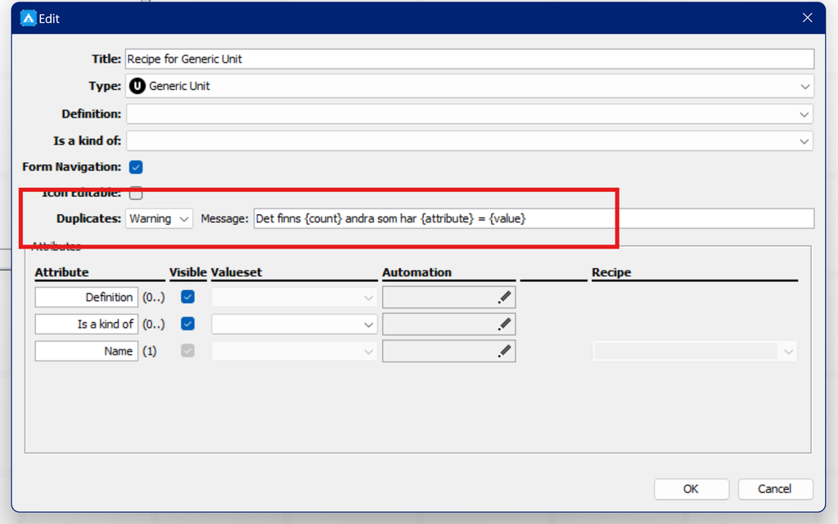
Task: Open the Type dropdown
Action: (804, 87)
